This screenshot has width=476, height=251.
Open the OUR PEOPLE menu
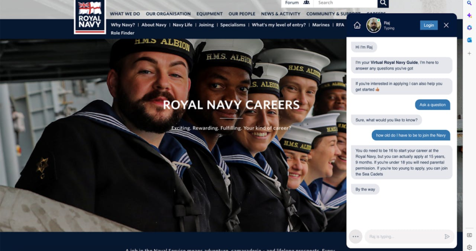242,14
